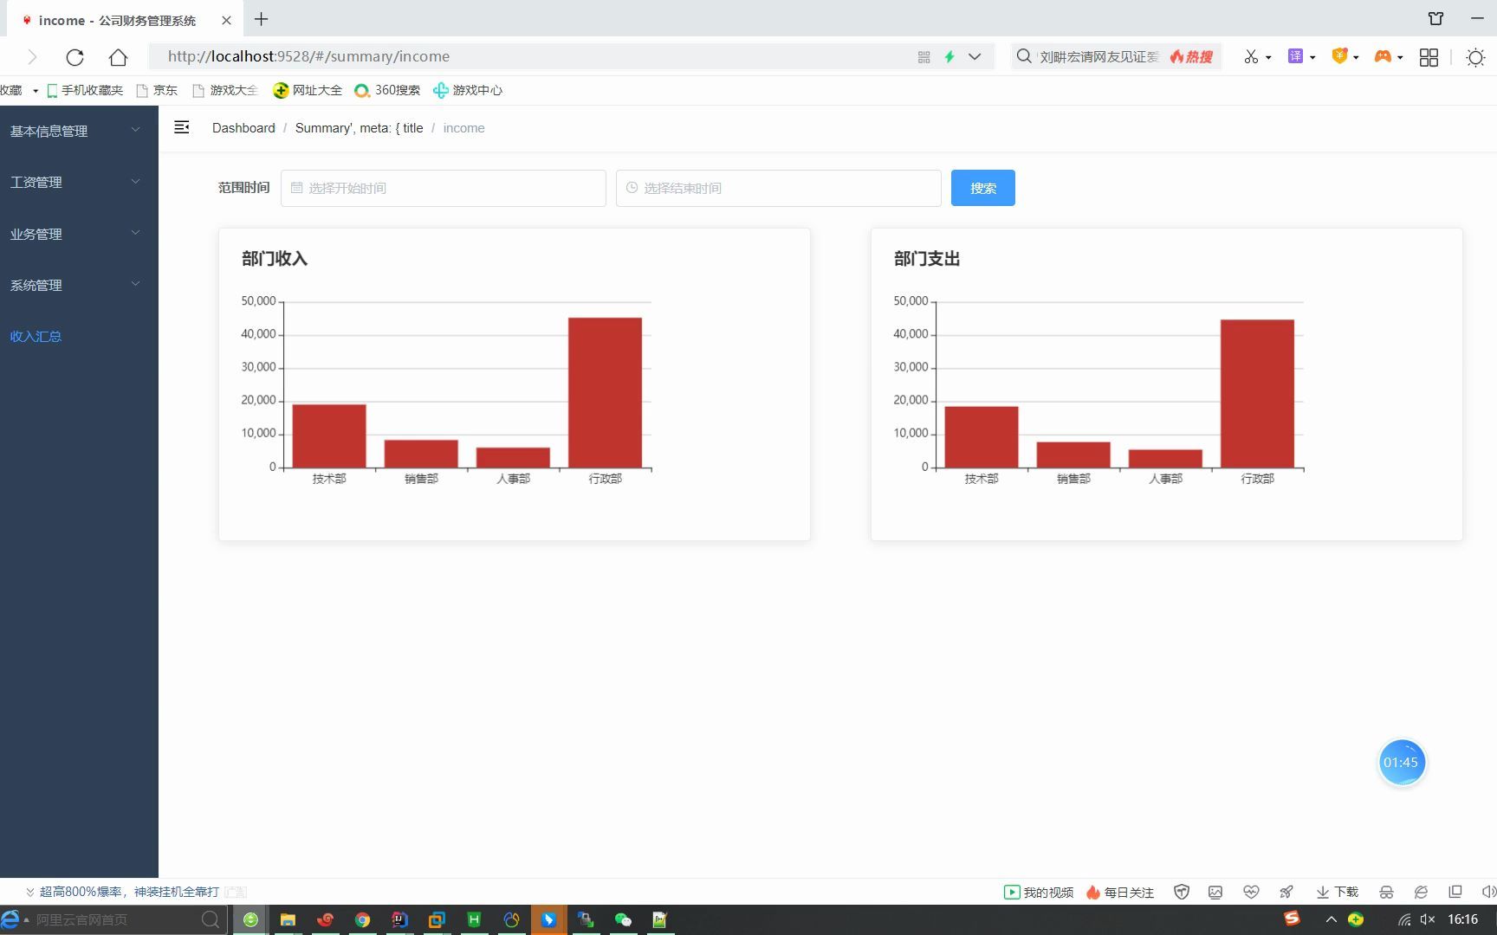Click the 行政部 bar in 部门收入 chart

(x=605, y=393)
